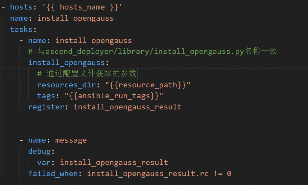Click install_opengauss_result on the var line
Viewport: 308px width, 185px height.
pos(114,163)
